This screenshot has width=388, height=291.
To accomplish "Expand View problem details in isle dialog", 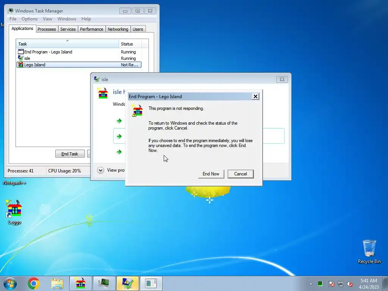I will tap(100, 170).
